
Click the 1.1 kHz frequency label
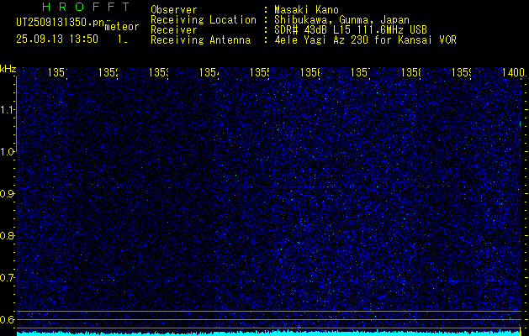pos(8,110)
